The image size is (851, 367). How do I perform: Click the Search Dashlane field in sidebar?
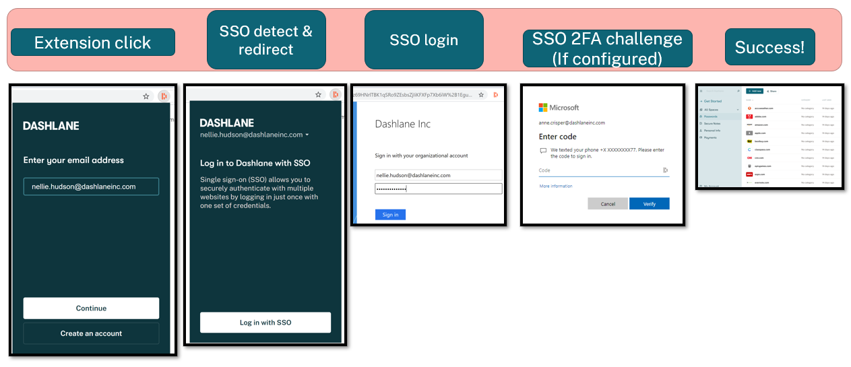click(x=715, y=91)
